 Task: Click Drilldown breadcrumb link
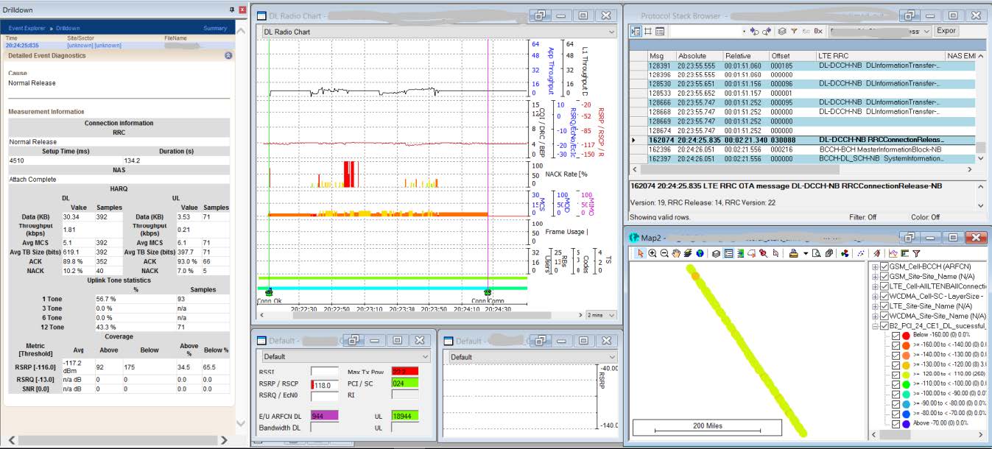click(x=68, y=29)
